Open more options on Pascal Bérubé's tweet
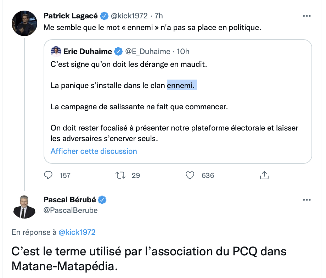Image resolution: width=326 pixels, height=278 pixels. pos(307,200)
